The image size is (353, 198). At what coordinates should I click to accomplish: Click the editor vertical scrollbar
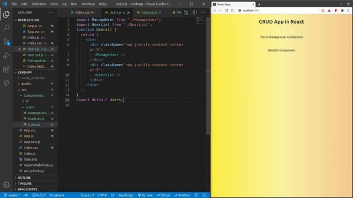208,76
